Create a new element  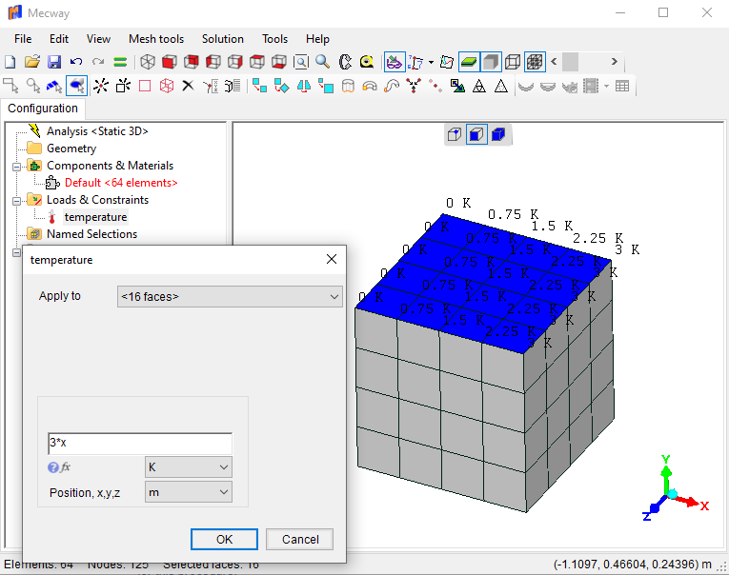[x=123, y=86]
